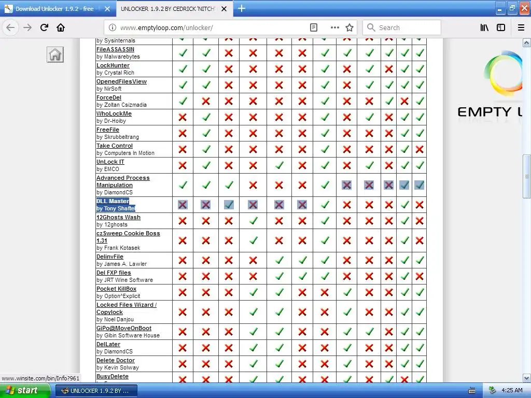Click the house icon on the page
Viewport: 531px width, 398px height.
(55, 54)
